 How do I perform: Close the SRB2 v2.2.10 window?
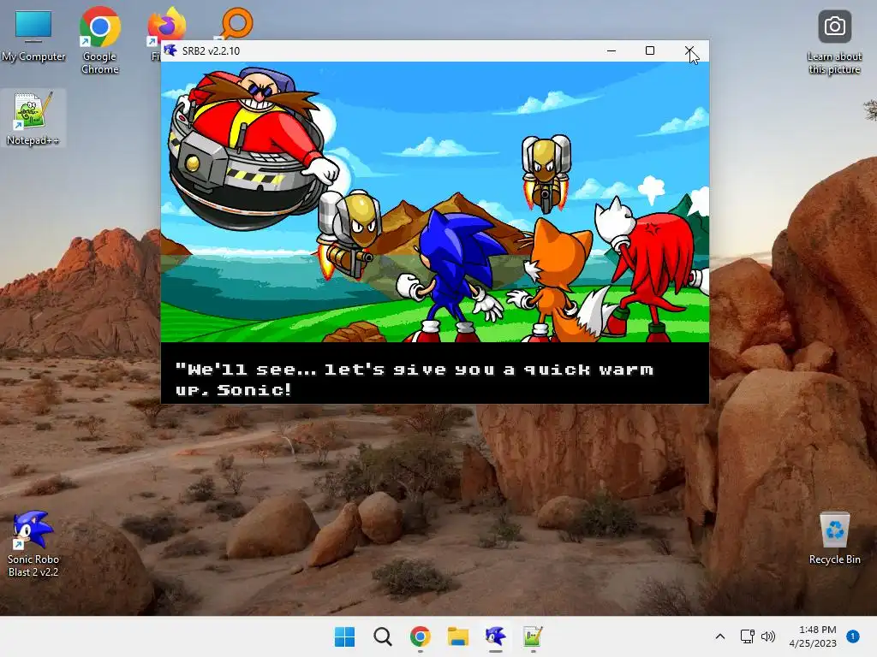coord(689,50)
